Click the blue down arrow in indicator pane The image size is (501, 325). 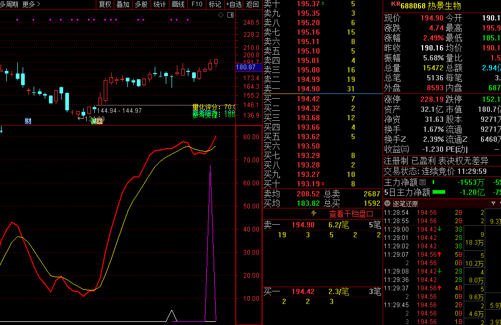(2, 130)
